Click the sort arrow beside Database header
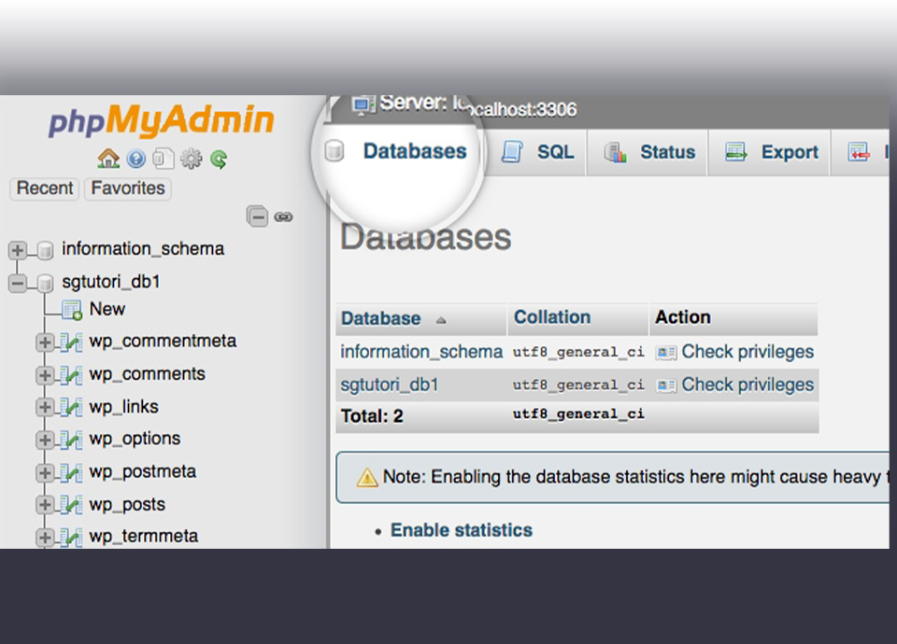Screen dimensions: 897x644 point(440,320)
